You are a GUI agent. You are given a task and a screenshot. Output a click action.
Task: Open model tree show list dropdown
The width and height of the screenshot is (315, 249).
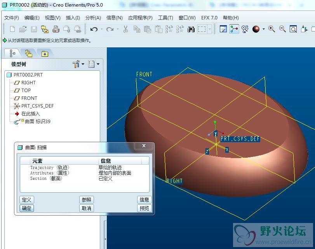click(x=94, y=64)
